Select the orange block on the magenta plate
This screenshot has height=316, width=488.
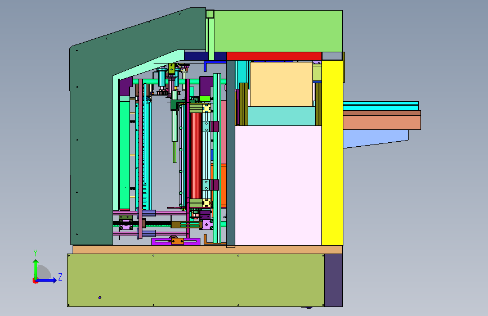click(177, 241)
